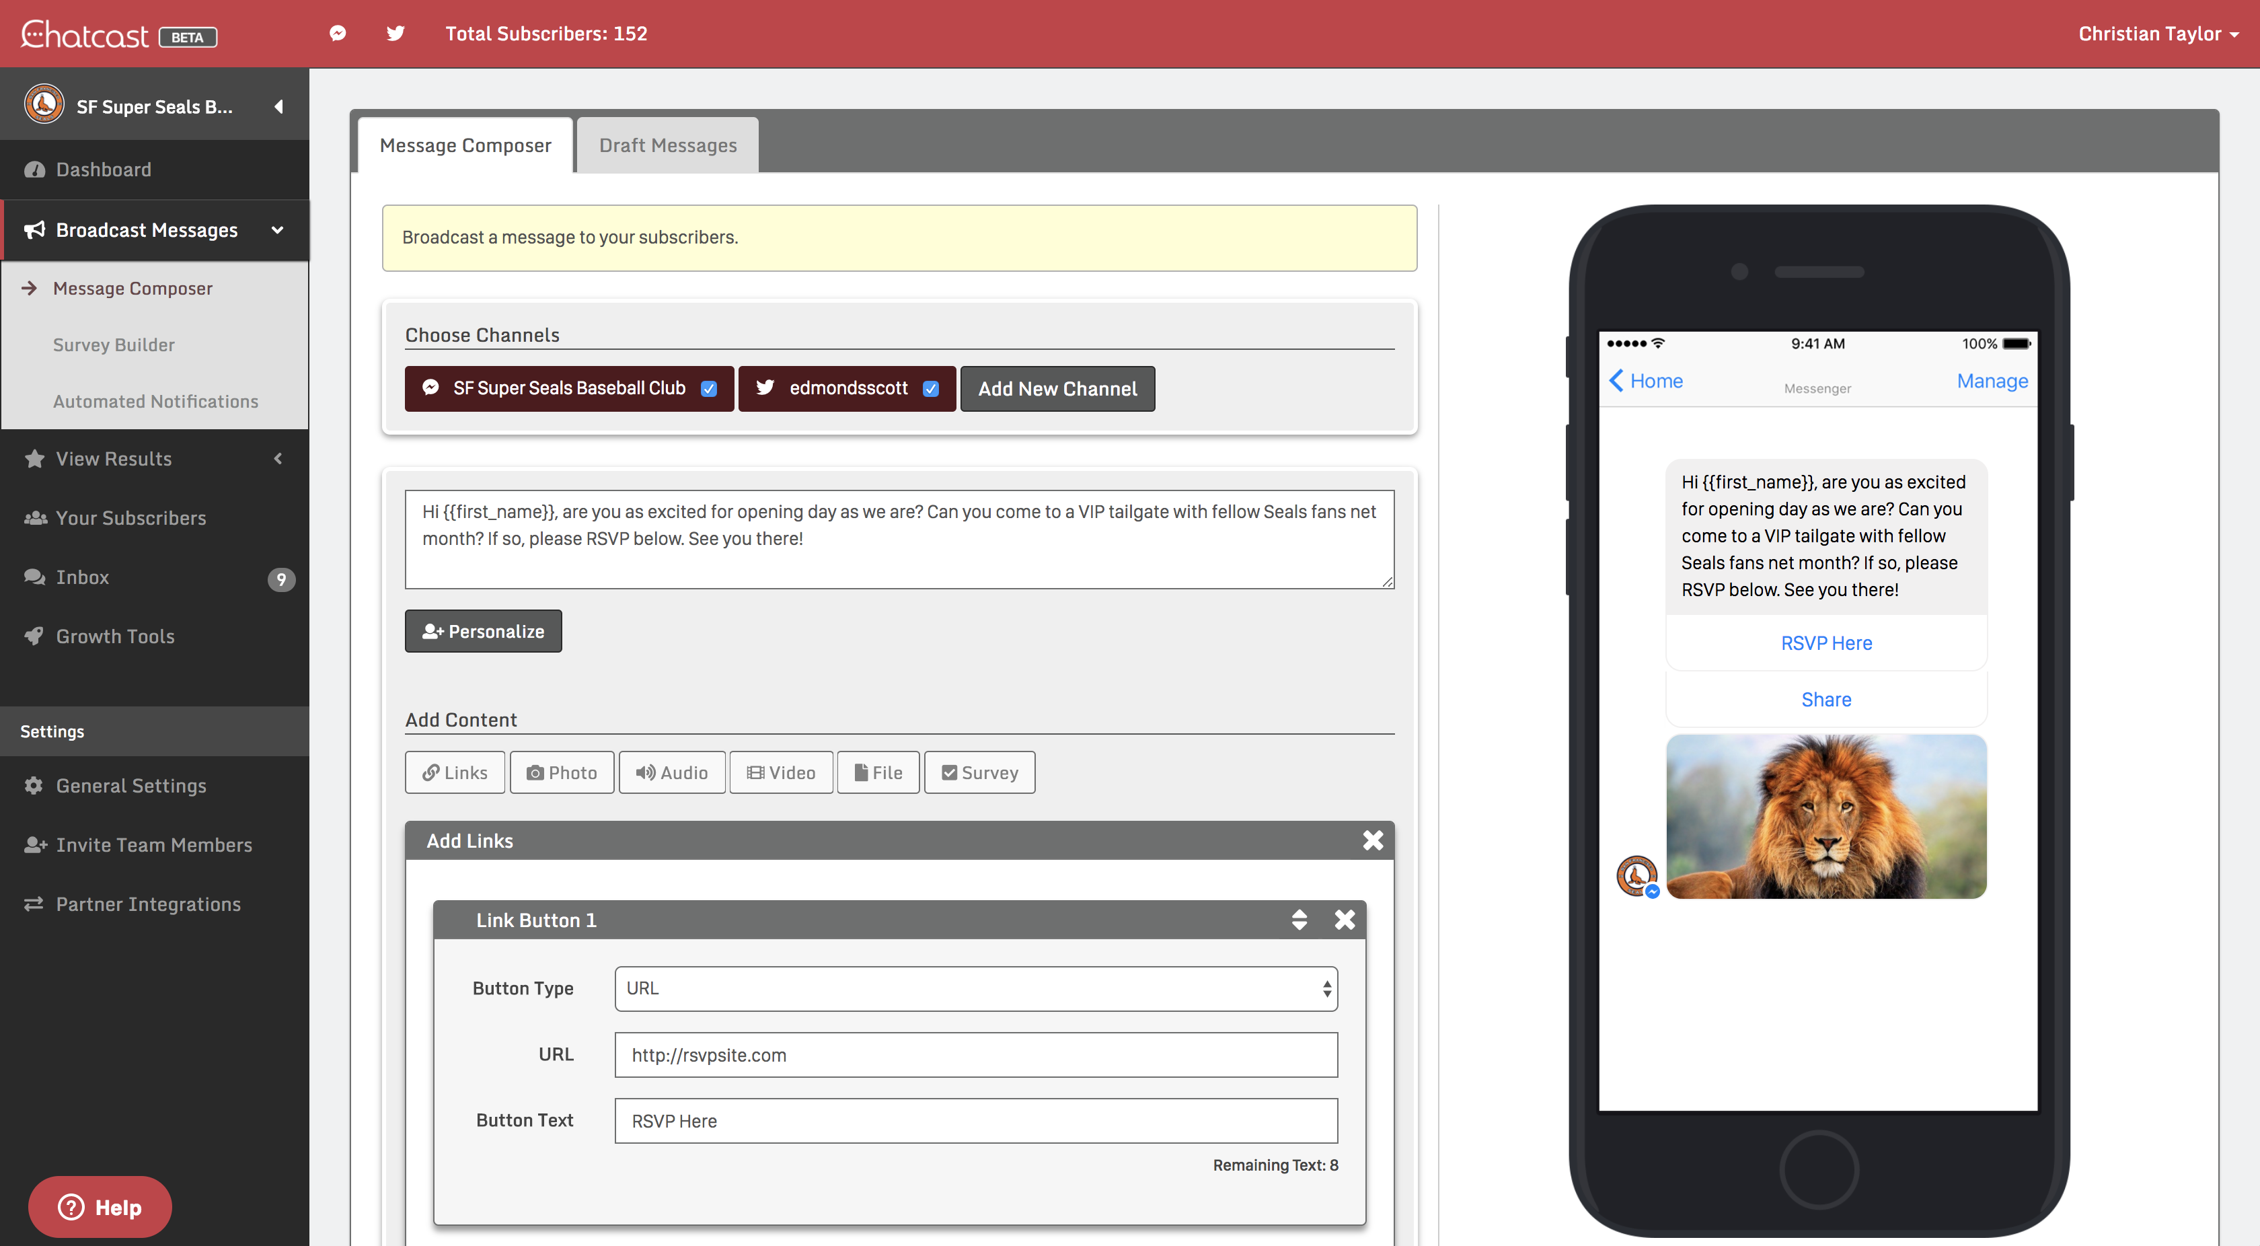Click the Help question mark button

[x=100, y=1206]
